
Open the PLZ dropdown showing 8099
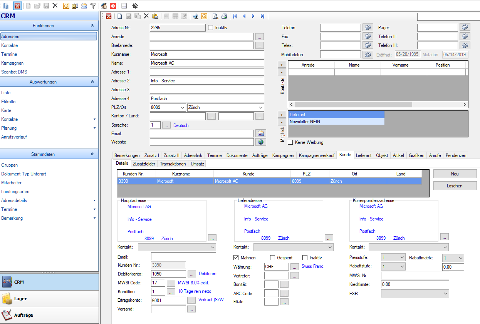coord(182,108)
